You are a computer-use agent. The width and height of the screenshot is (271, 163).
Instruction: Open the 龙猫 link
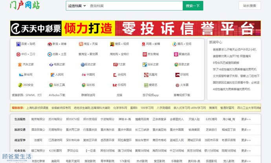(x=119, y=95)
